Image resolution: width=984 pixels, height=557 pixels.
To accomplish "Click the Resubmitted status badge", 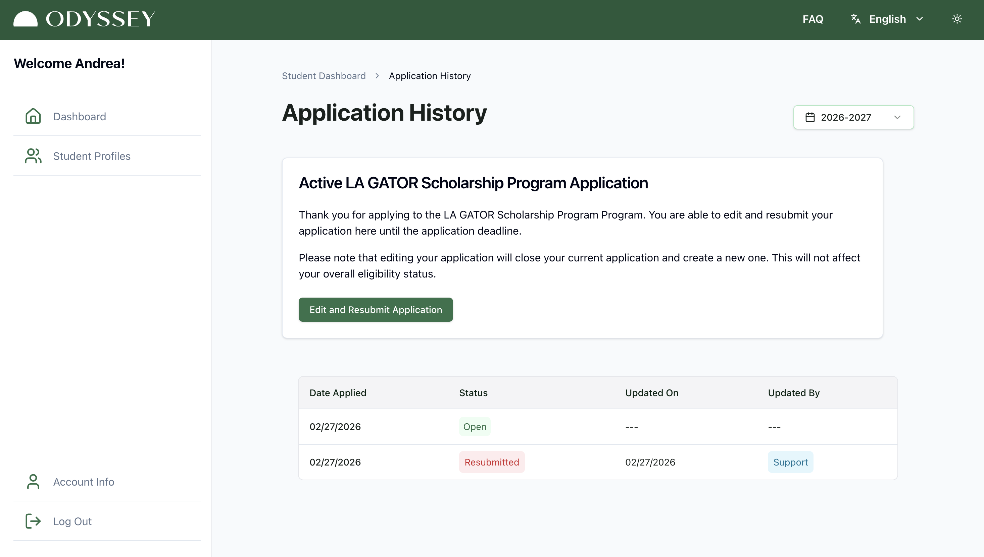I will 492,462.
